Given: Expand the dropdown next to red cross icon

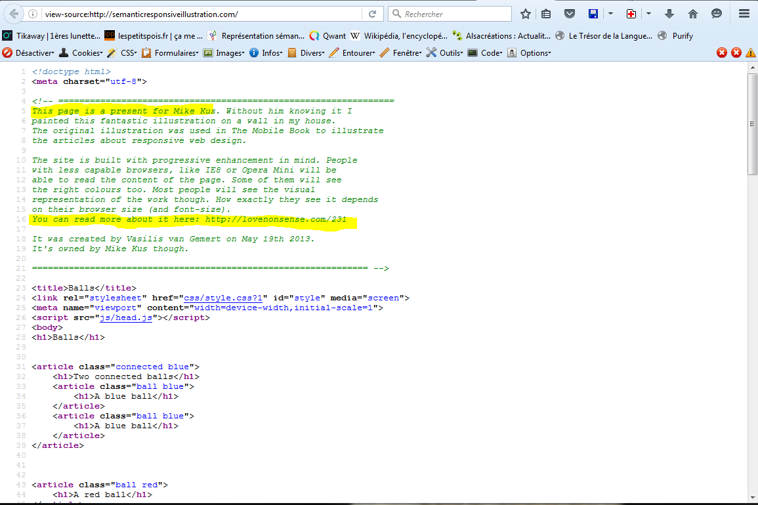Looking at the screenshot, I should click(648, 14).
